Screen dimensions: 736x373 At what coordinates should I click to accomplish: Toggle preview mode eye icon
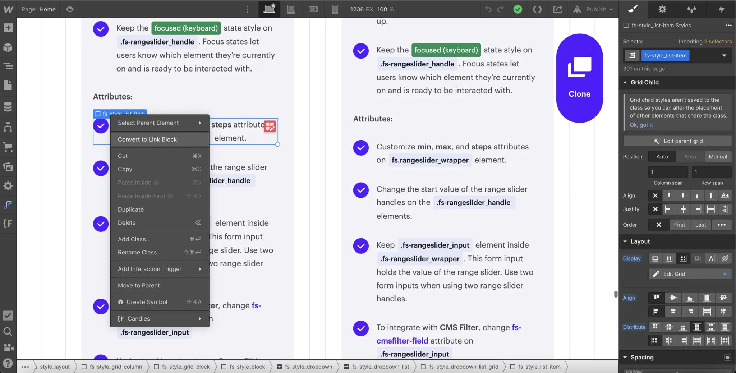coord(70,9)
